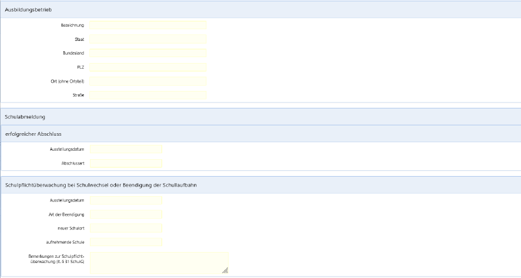This screenshot has height=278, width=521.
Task: Click the Bezeichnung input field
Action: (148, 25)
